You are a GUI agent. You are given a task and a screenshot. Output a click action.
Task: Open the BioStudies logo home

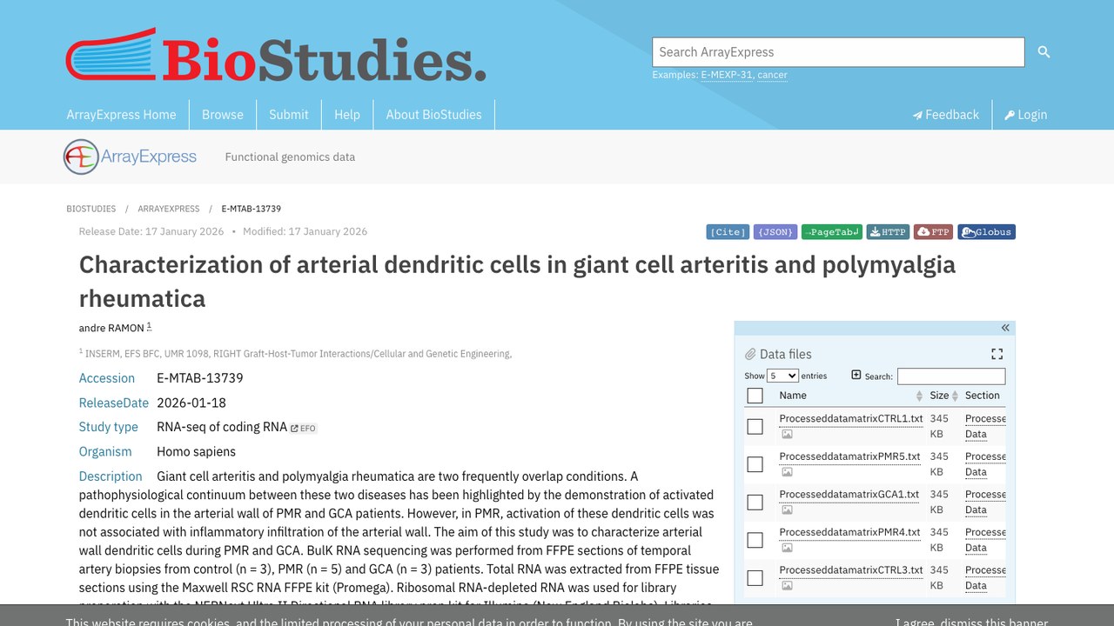tap(276, 55)
